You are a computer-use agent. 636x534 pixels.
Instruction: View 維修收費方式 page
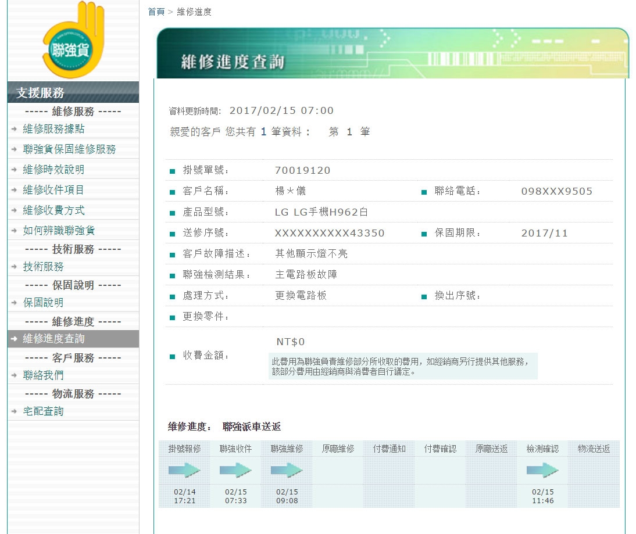click(53, 210)
